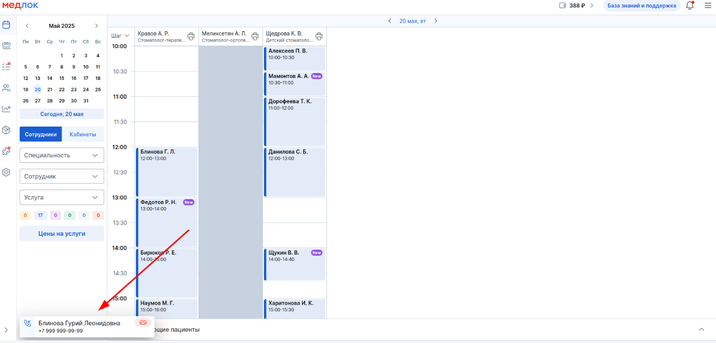Open the analytics chart sidebar icon
This screenshot has width=716, height=343.
pyautogui.click(x=6, y=109)
